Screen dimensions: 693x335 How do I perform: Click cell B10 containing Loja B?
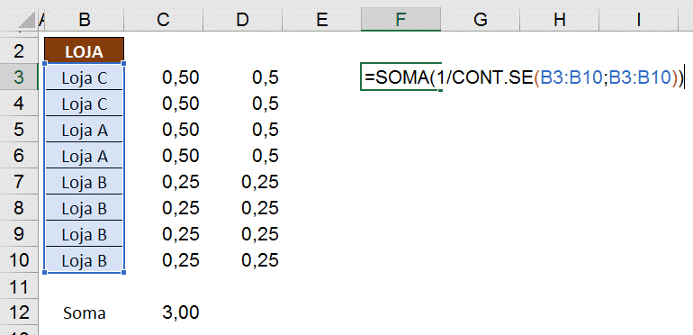click(x=84, y=260)
